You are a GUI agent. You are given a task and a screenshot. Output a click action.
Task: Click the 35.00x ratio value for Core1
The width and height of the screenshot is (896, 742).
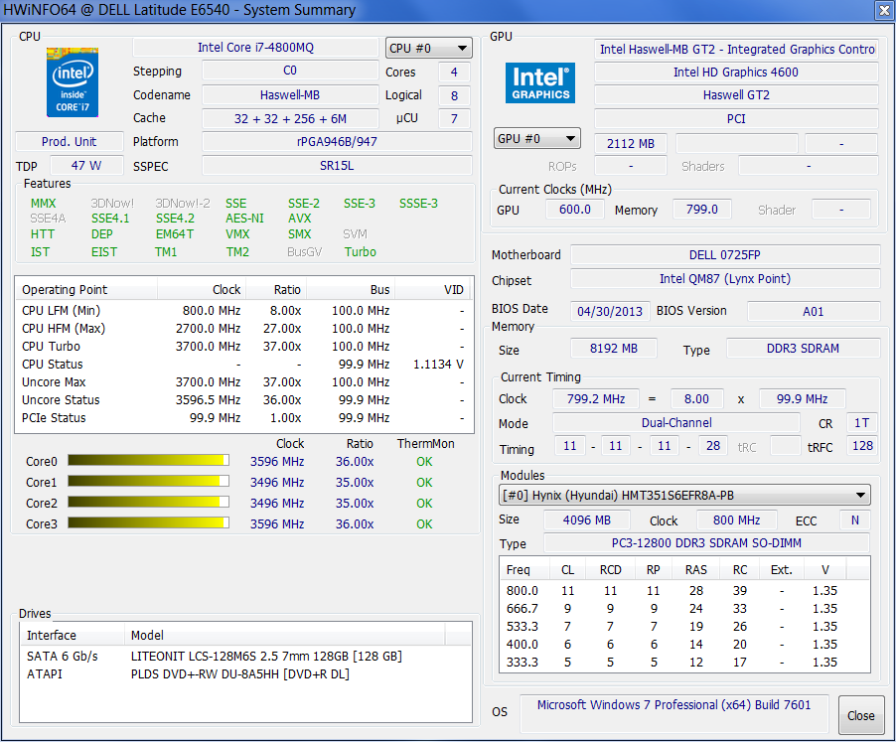[355, 482]
